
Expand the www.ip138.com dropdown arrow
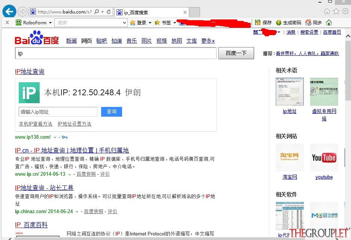(55, 138)
